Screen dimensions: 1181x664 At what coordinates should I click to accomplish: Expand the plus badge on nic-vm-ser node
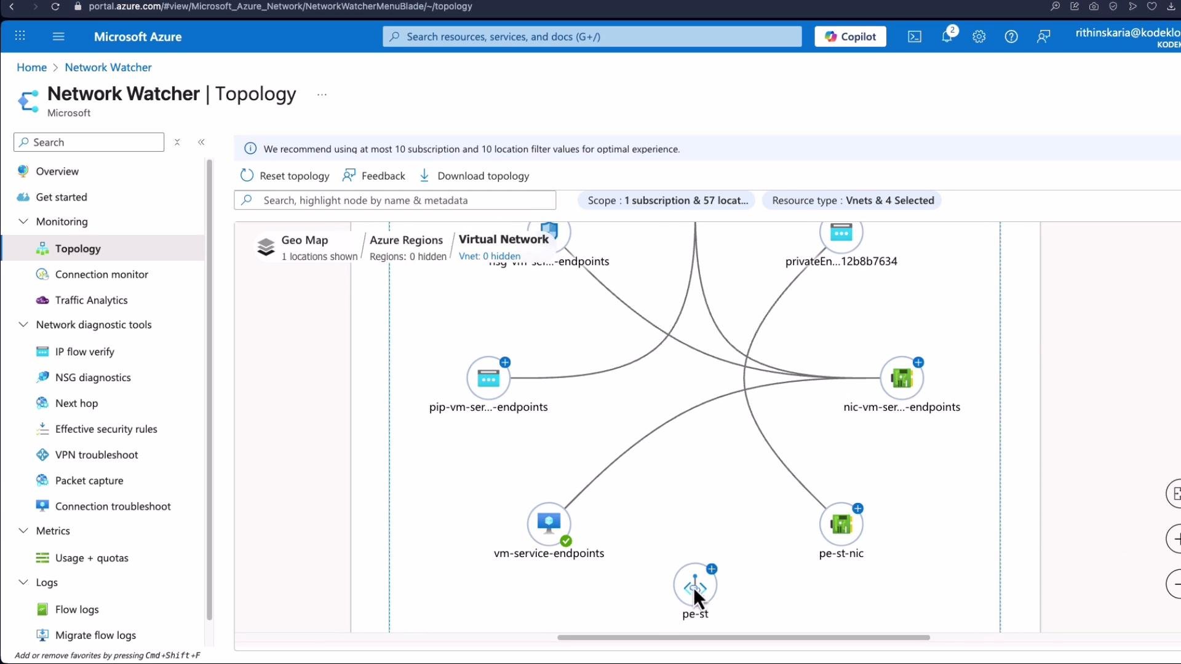[x=918, y=362]
